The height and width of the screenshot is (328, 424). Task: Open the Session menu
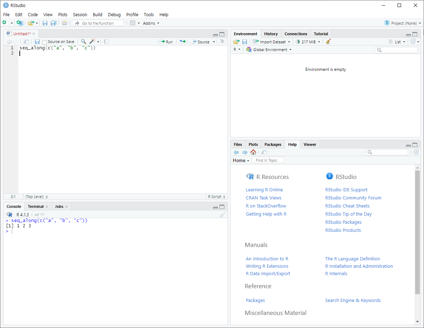click(x=80, y=14)
